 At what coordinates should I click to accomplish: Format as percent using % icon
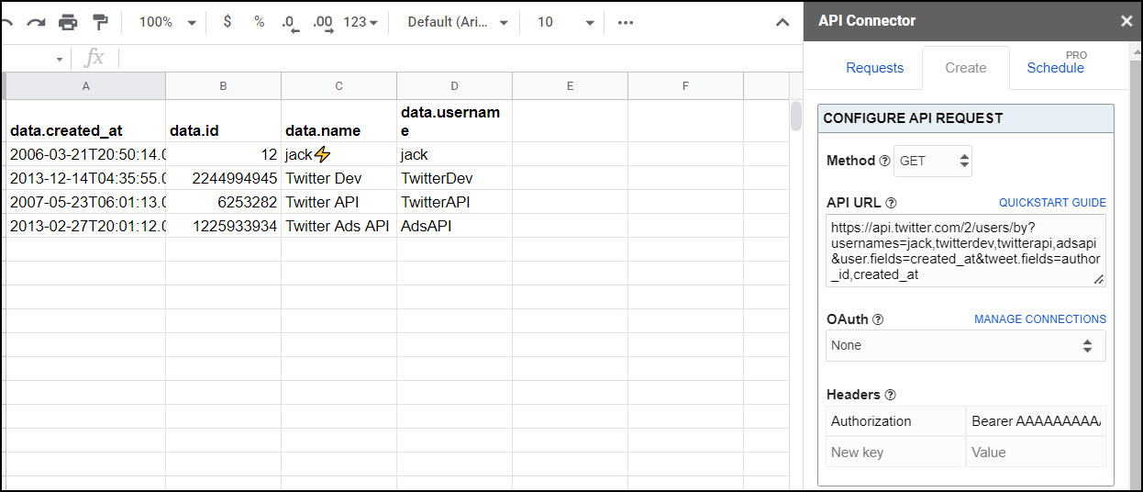coord(260,22)
